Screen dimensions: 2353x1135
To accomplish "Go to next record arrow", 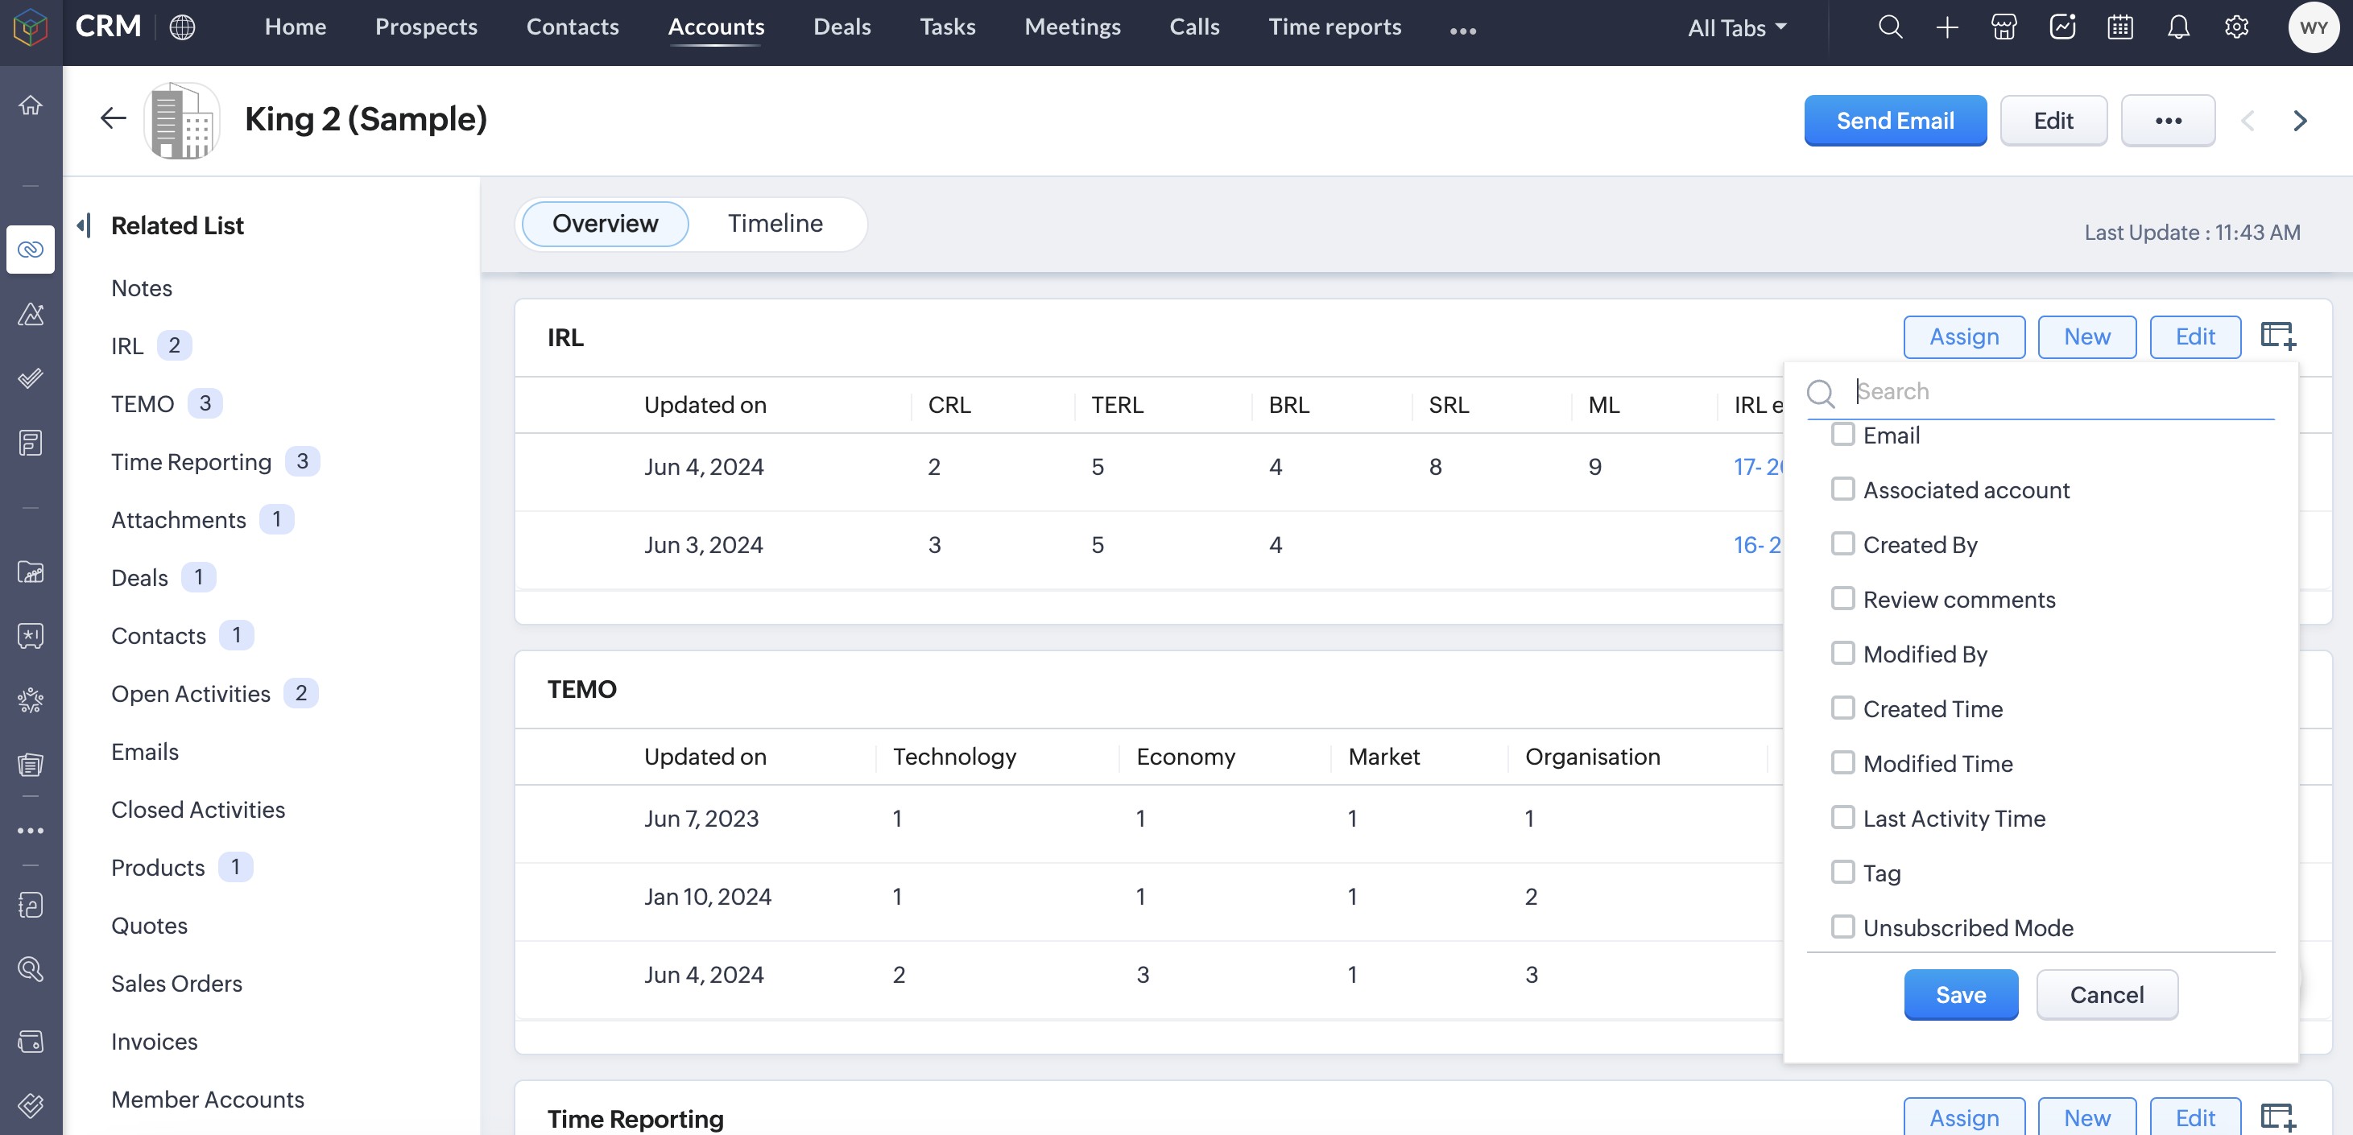I will 2299,121.
